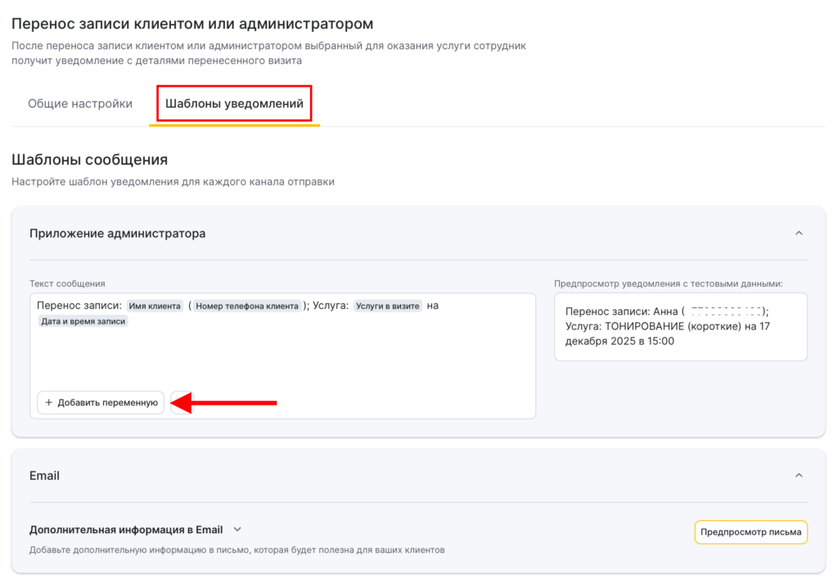The height and width of the screenshot is (583, 838).
Task: Collapse the Email section using its chevron
Action: click(799, 475)
